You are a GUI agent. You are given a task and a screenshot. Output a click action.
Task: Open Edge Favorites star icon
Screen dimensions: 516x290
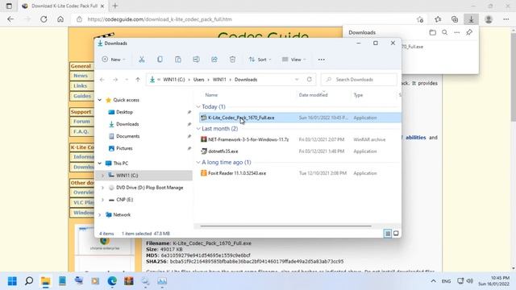pyautogui.click(x=438, y=19)
